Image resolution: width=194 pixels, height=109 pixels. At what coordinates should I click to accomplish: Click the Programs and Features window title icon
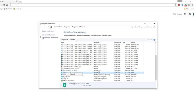tap(41, 24)
